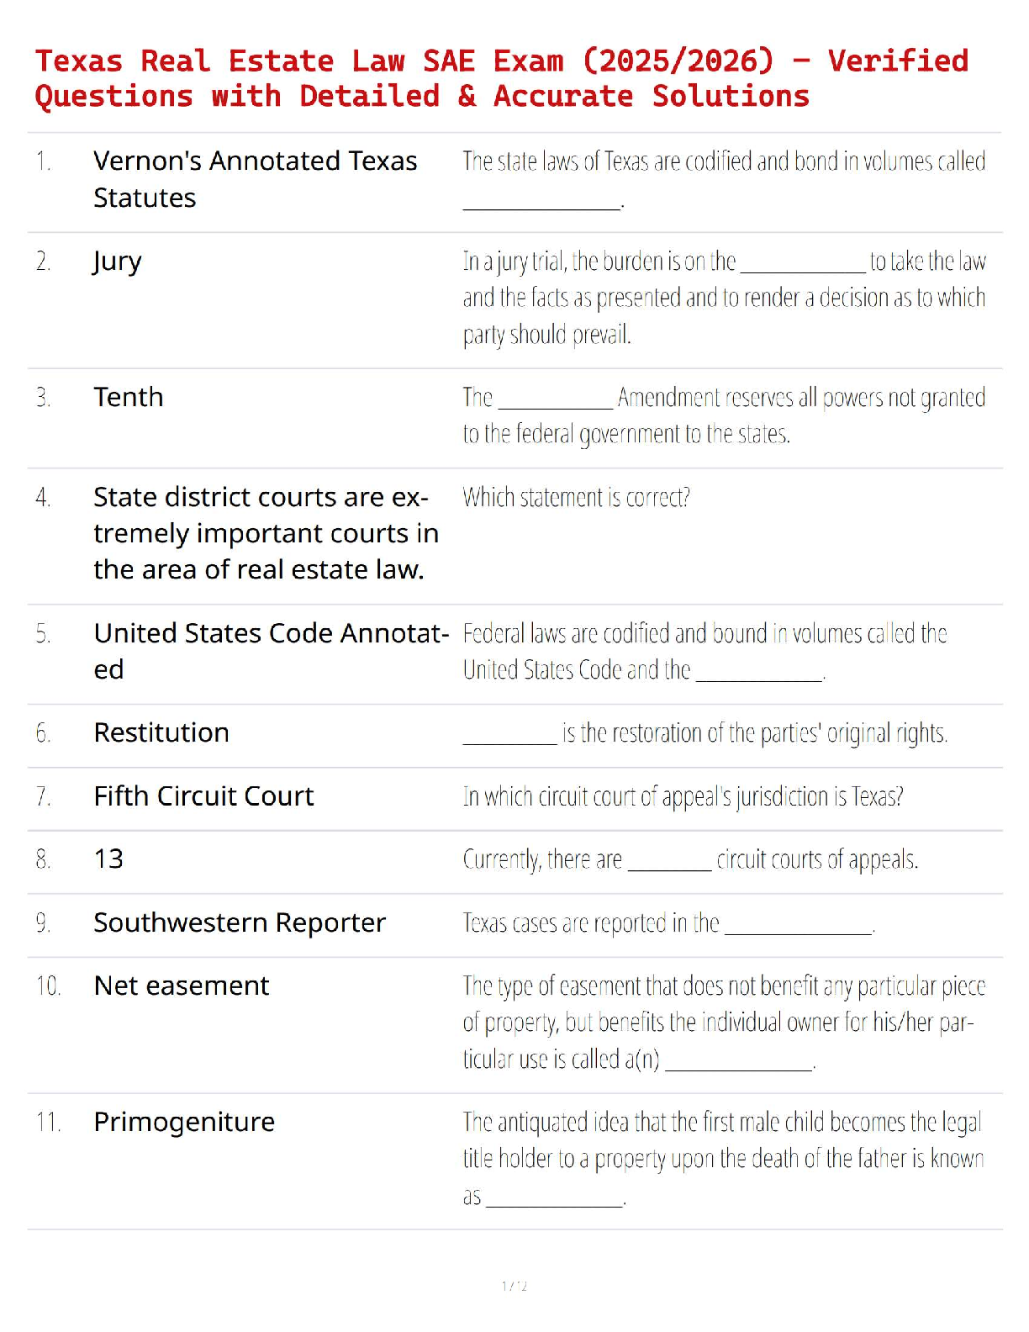Select the "Fifth Circuit Court" answer

(203, 795)
